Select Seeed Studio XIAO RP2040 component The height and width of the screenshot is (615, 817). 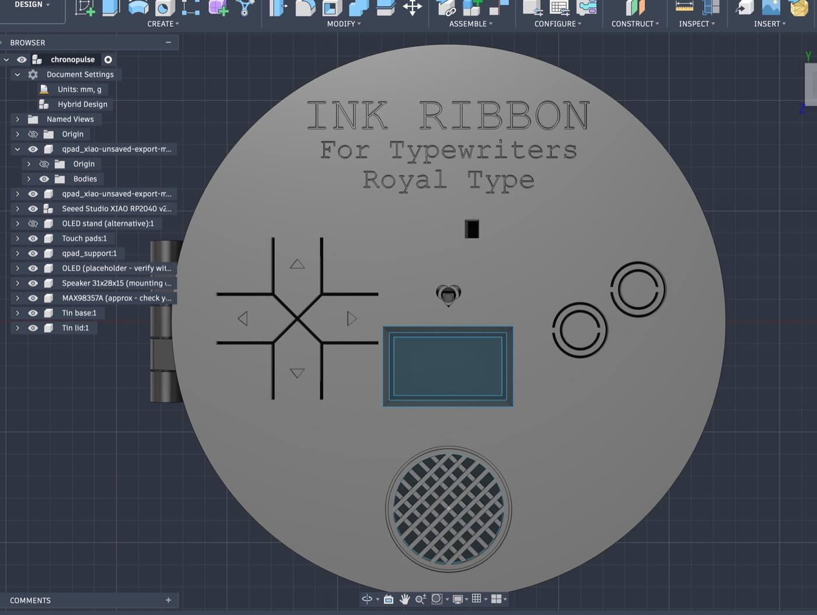[117, 208]
